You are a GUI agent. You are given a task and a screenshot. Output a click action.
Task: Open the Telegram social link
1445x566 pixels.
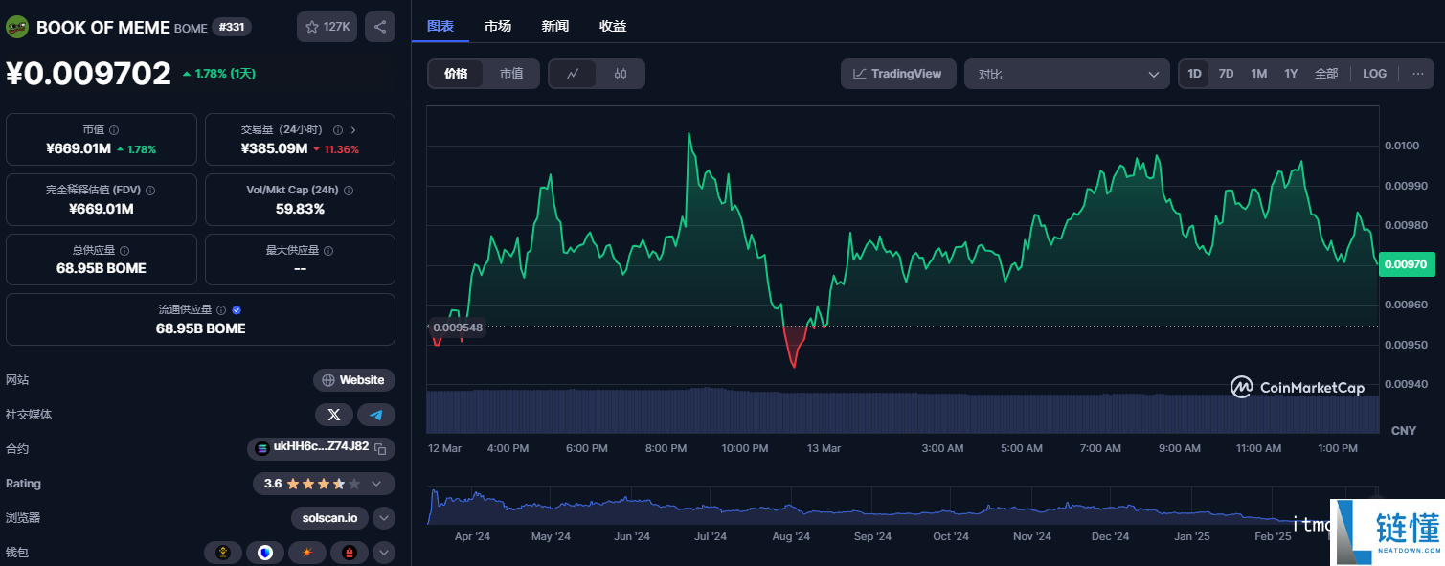point(376,415)
